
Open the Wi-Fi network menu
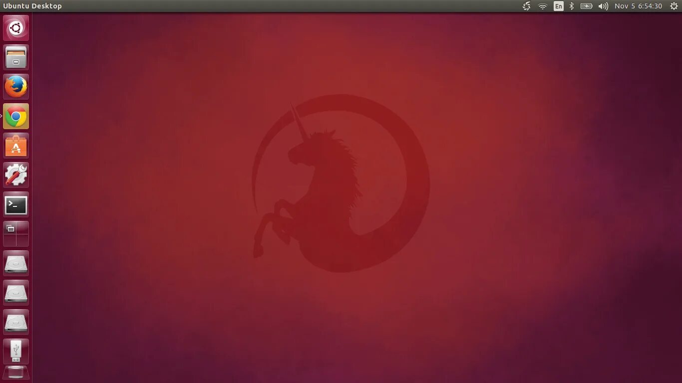click(543, 6)
